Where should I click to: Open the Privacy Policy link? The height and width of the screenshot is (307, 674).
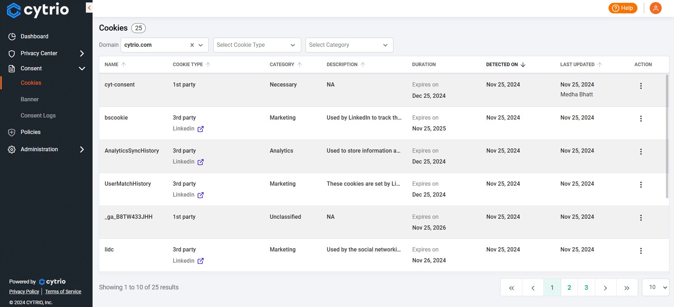click(24, 292)
